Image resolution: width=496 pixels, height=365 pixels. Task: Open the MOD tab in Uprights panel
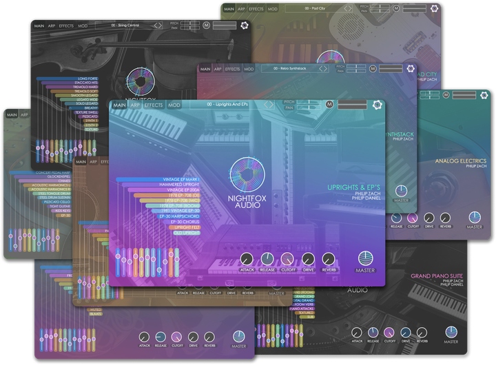click(x=174, y=105)
